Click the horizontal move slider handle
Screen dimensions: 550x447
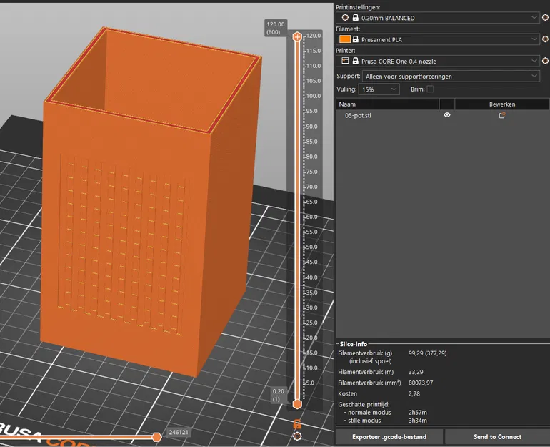pyautogui.click(x=157, y=437)
